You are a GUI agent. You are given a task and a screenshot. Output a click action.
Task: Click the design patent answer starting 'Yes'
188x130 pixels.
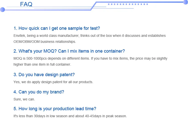tap(53, 82)
